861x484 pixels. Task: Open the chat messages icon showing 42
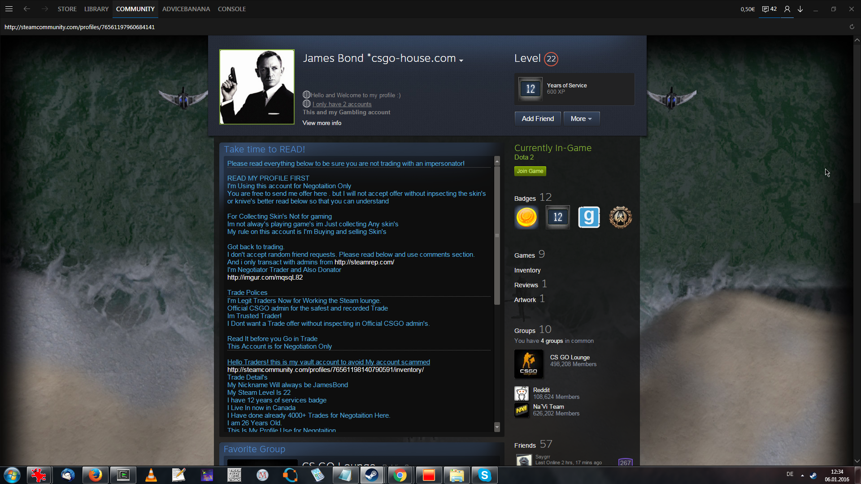pos(769,9)
